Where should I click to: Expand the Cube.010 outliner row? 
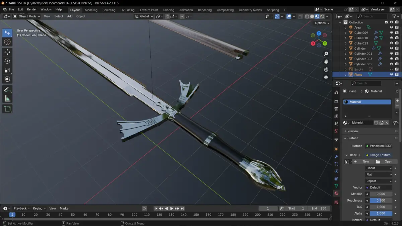(346, 38)
